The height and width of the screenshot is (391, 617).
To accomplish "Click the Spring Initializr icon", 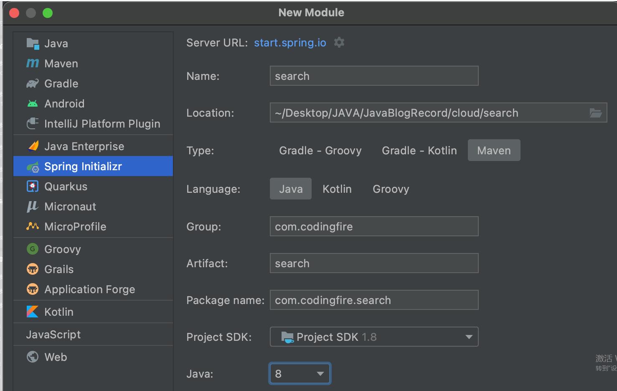I will click(x=33, y=166).
